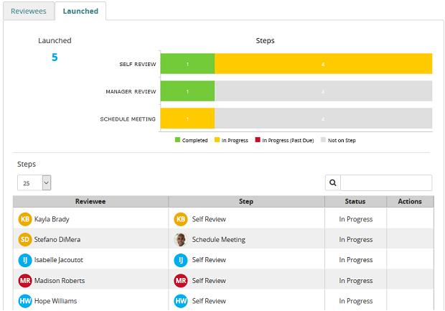The image size is (445, 311).
Task: Click the MR avatar in Step column
Action: 181,281
